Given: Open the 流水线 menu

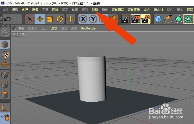Looking at the screenshot, I should (x=159, y=10).
